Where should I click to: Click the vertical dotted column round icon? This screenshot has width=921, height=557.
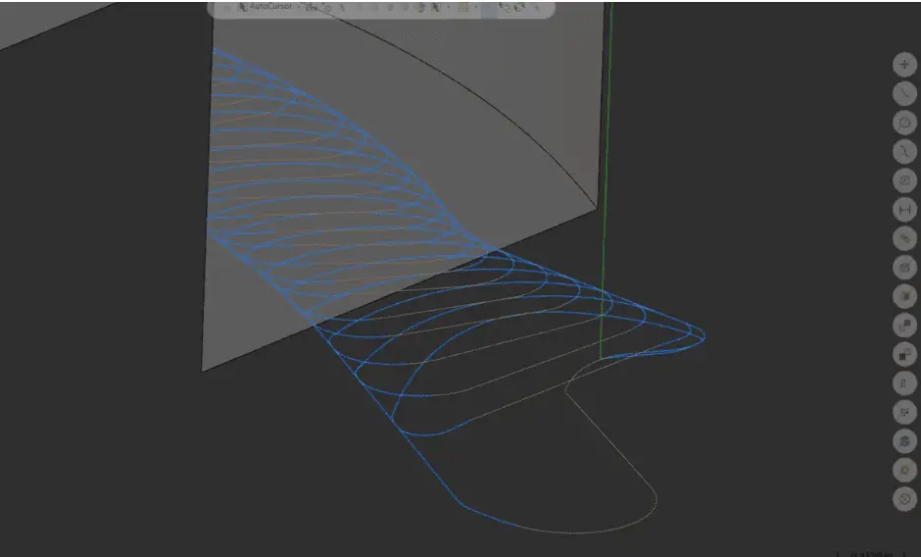click(x=904, y=383)
